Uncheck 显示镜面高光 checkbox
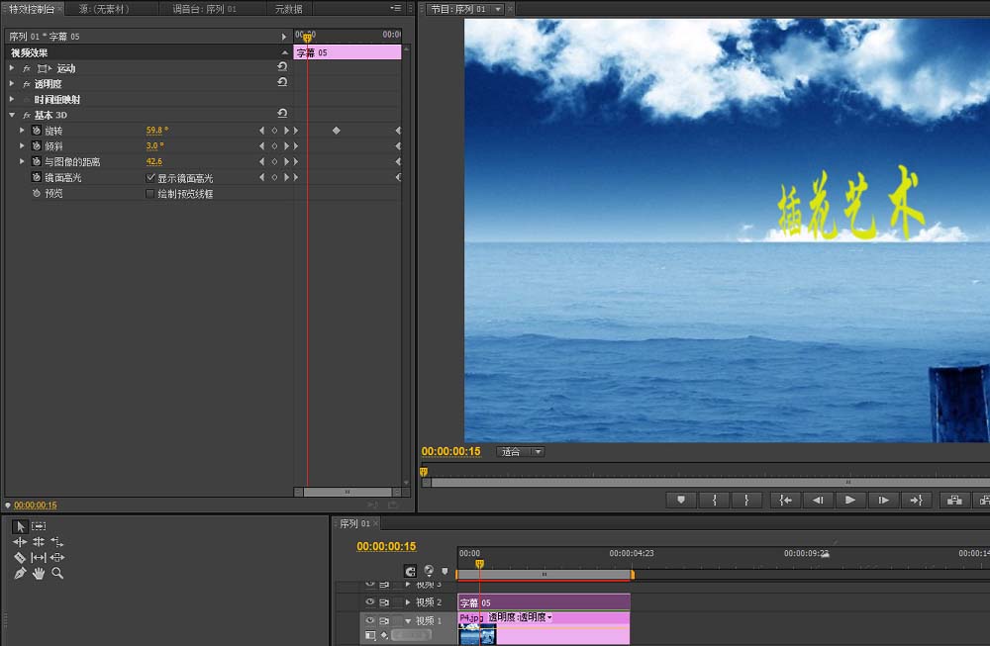The height and width of the screenshot is (646, 990). pyautogui.click(x=150, y=178)
